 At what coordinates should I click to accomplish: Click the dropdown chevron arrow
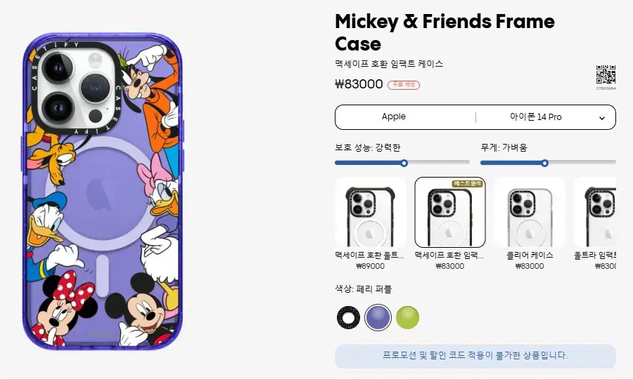(x=602, y=119)
